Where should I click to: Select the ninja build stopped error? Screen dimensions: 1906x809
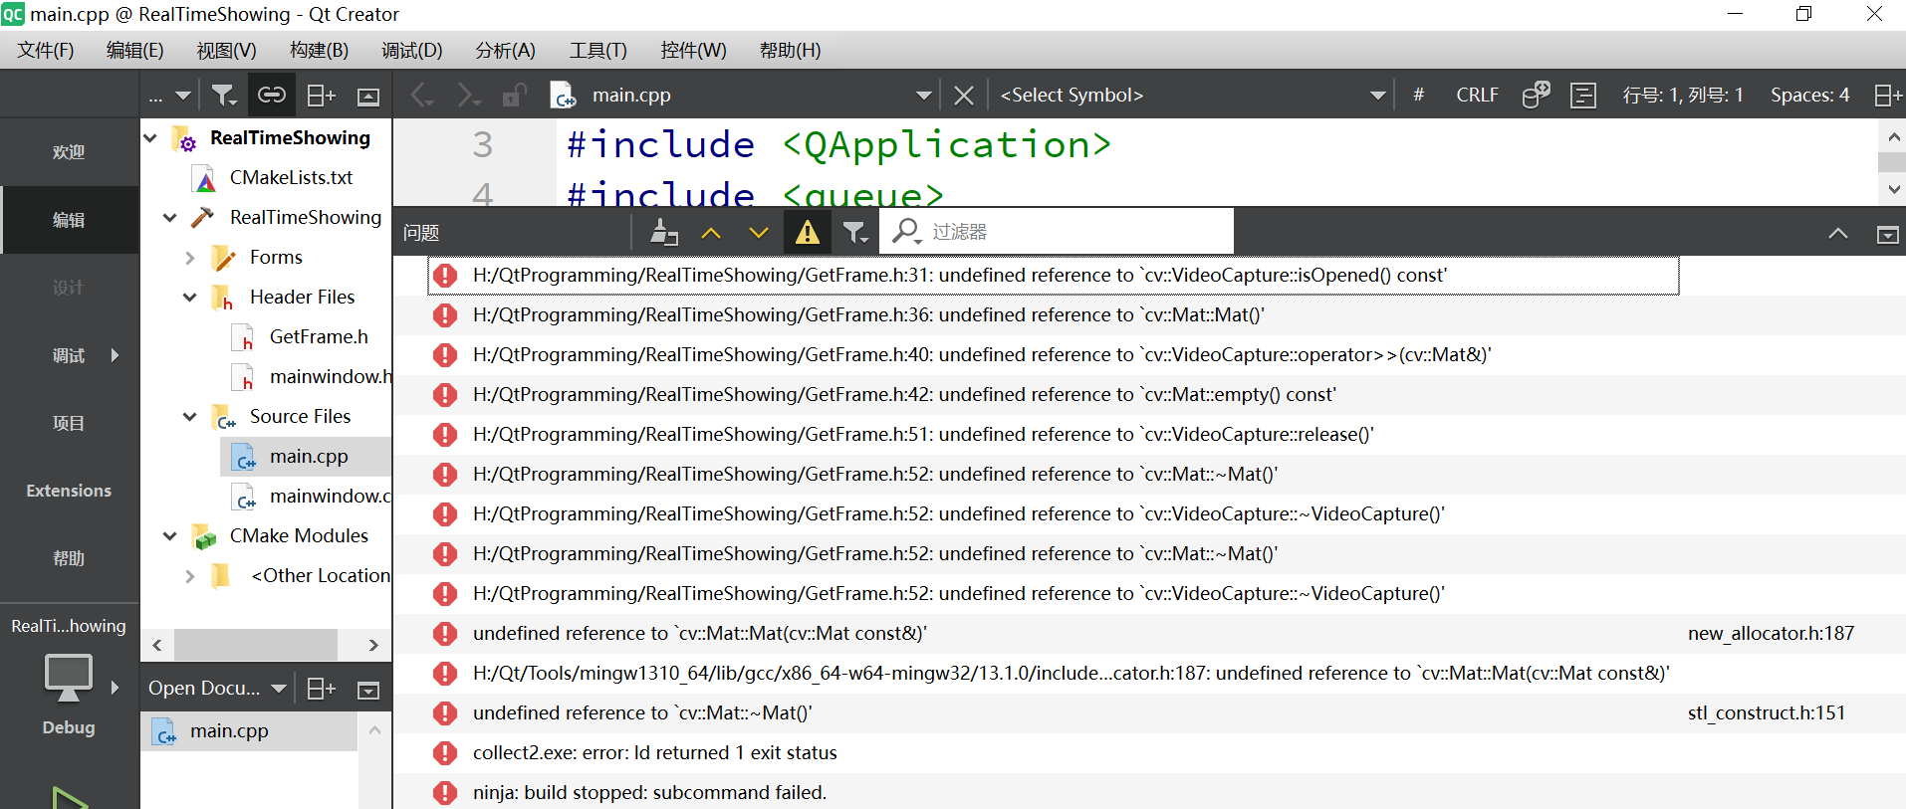(1149, 793)
